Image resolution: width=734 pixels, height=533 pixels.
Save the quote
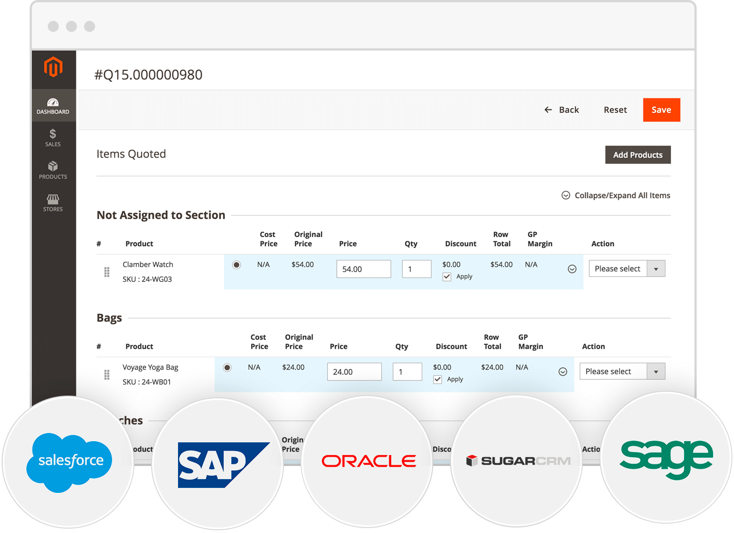661,110
